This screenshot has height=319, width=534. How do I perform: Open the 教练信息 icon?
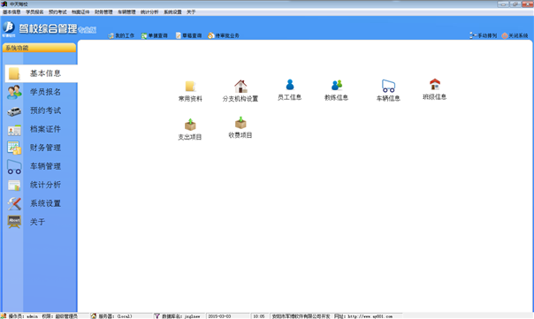[x=337, y=85]
